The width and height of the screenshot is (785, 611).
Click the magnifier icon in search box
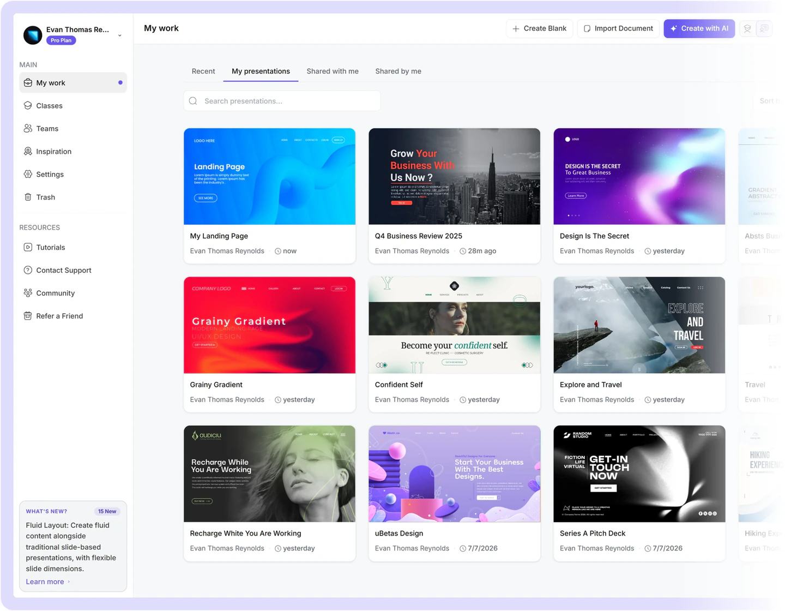[x=193, y=101]
